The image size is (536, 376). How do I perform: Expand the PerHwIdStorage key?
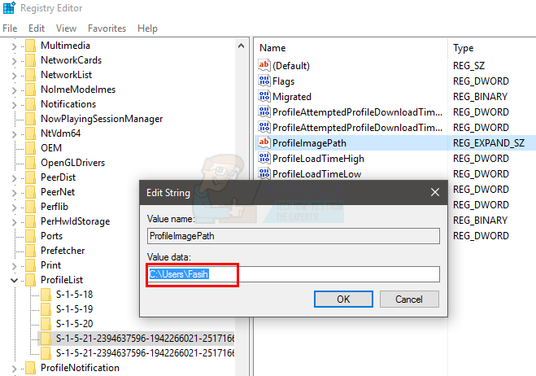(14, 222)
